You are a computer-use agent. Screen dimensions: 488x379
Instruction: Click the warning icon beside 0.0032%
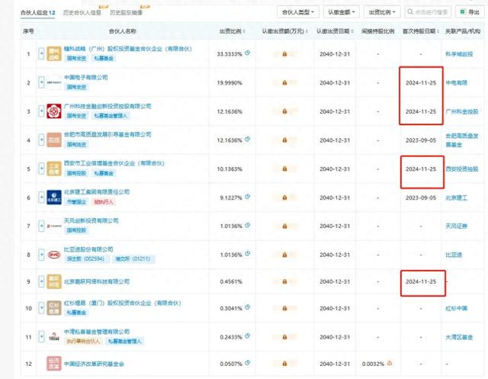point(390,363)
